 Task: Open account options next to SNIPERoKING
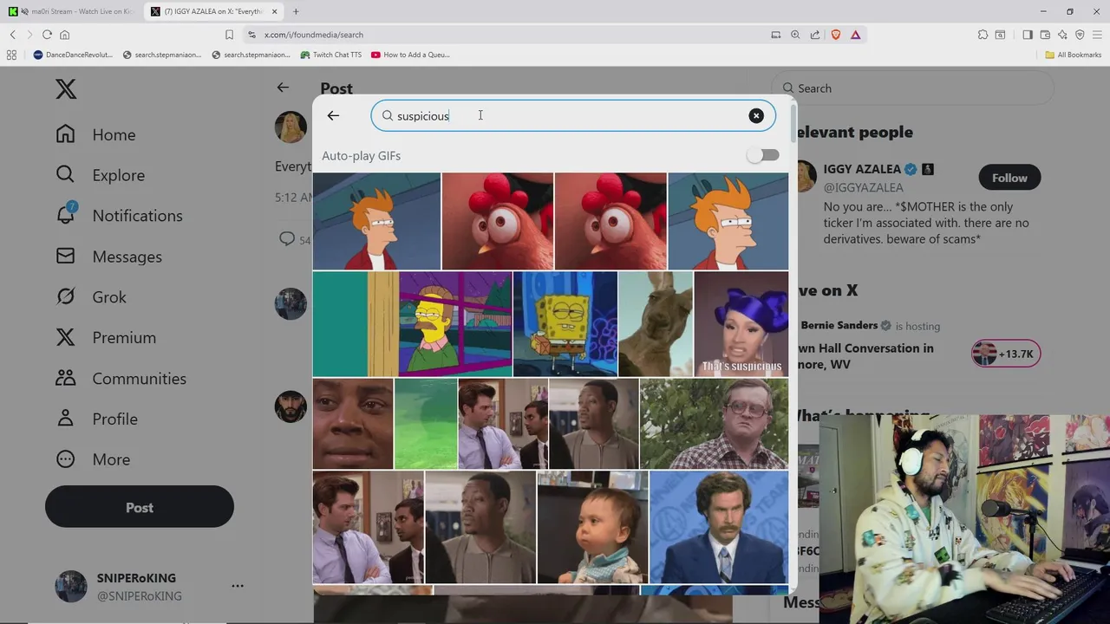pyautogui.click(x=238, y=587)
